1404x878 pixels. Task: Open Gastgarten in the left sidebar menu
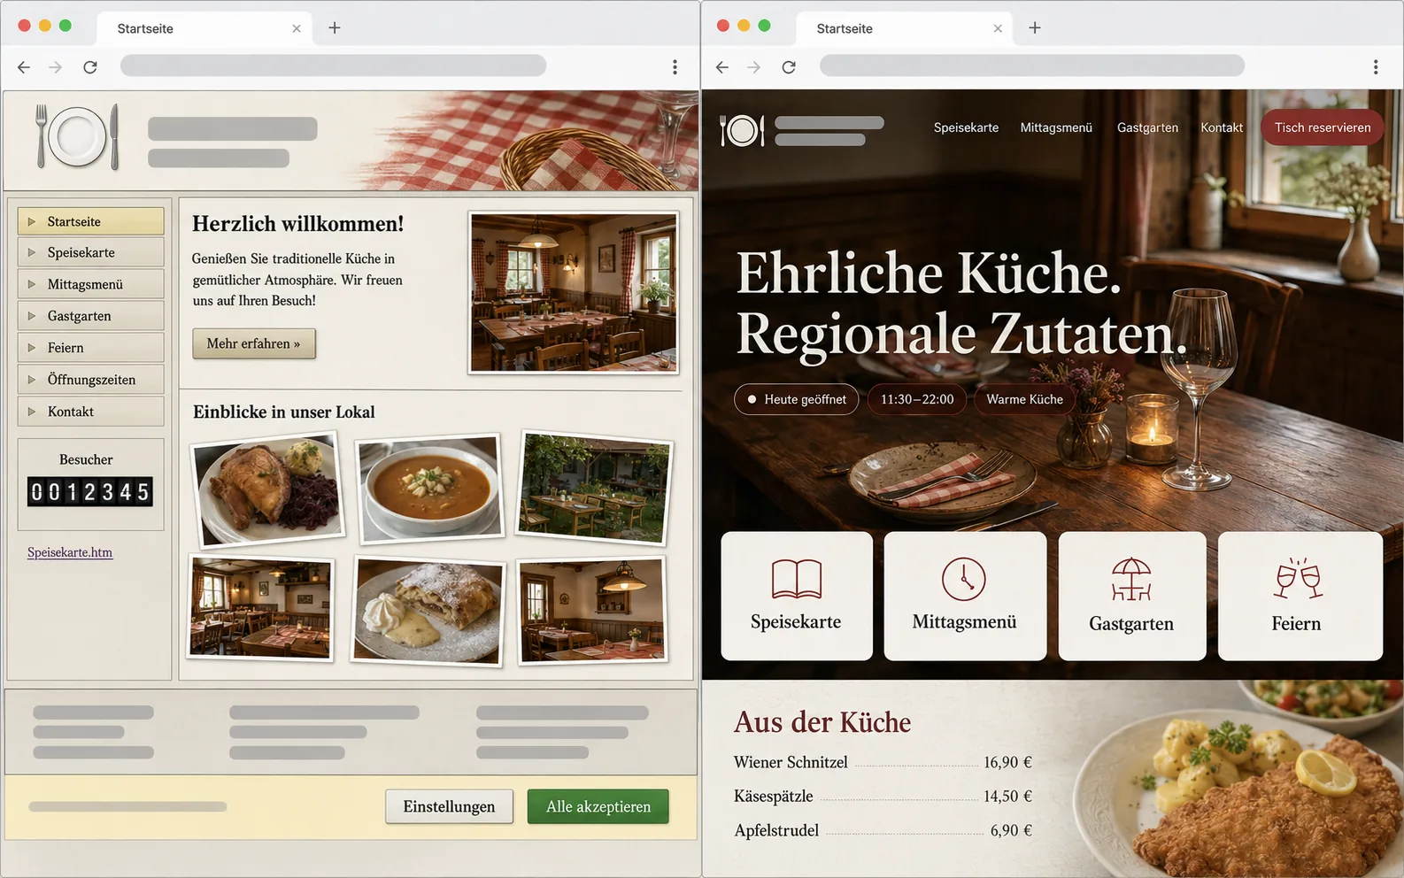(x=90, y=316)
